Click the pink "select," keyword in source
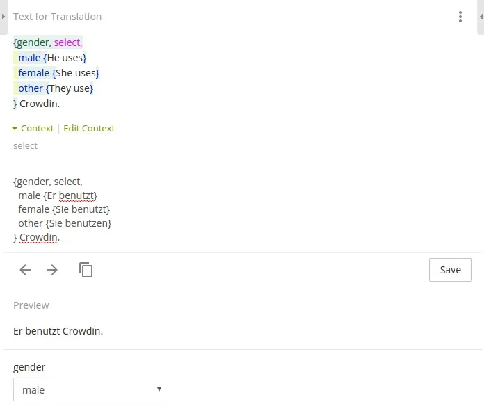The width and height of the screenshot is (484, 411). coord(68,42)
